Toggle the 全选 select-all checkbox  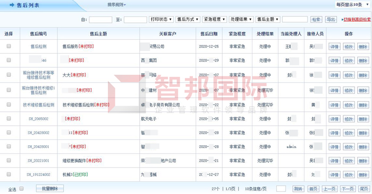click(x=21, y=189)
